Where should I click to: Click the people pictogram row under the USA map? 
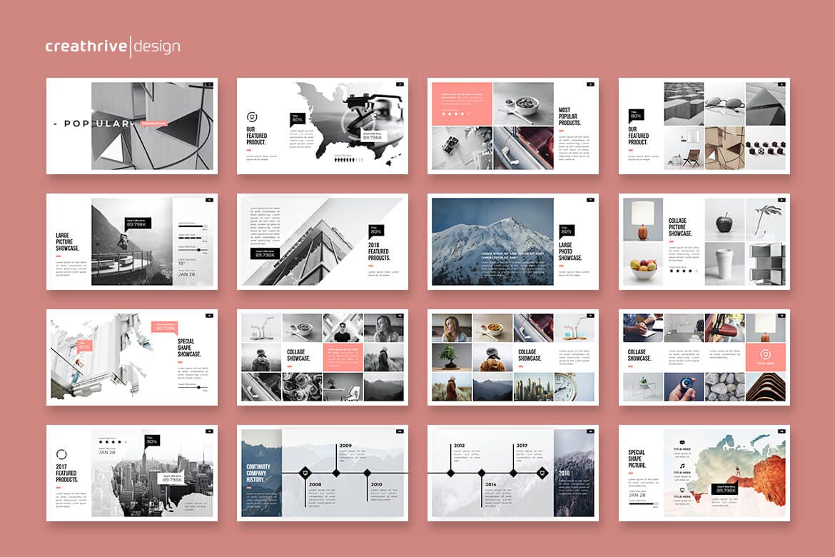pyautogui.click(x=350, y=160)
